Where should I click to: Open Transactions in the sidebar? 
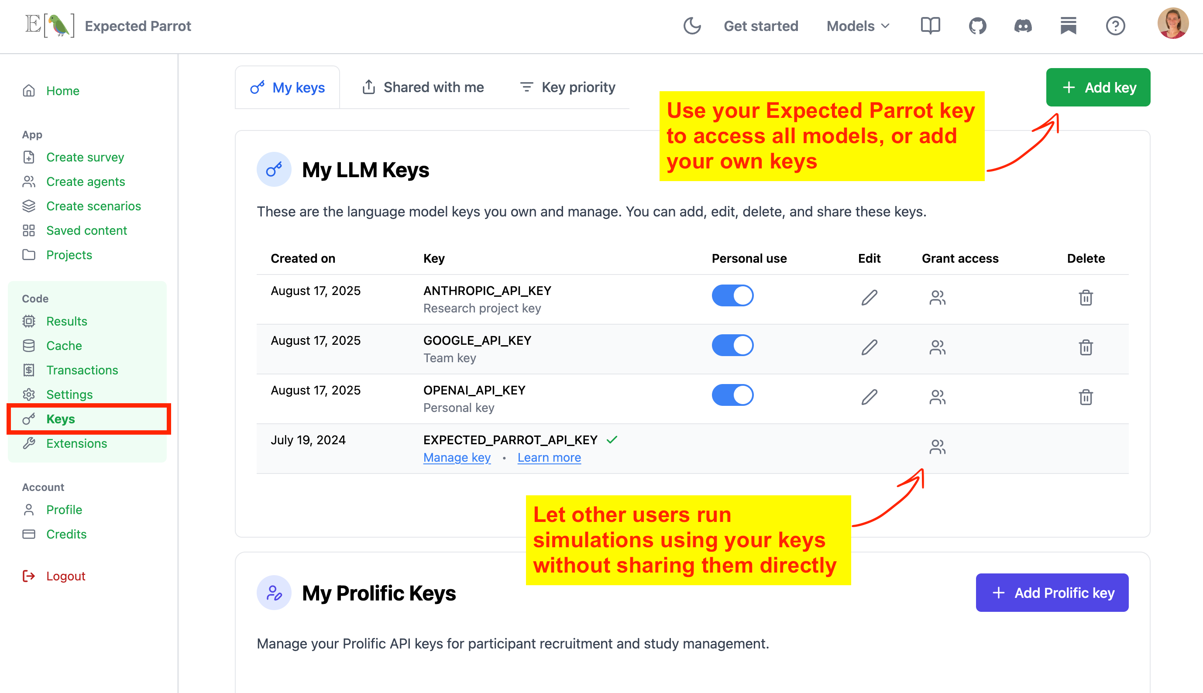click(82, 370)
